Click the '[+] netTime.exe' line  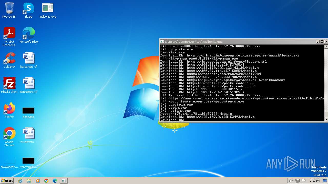pos(176,111)
